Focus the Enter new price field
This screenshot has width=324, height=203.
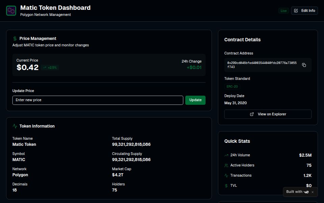[x=98, y=100]
